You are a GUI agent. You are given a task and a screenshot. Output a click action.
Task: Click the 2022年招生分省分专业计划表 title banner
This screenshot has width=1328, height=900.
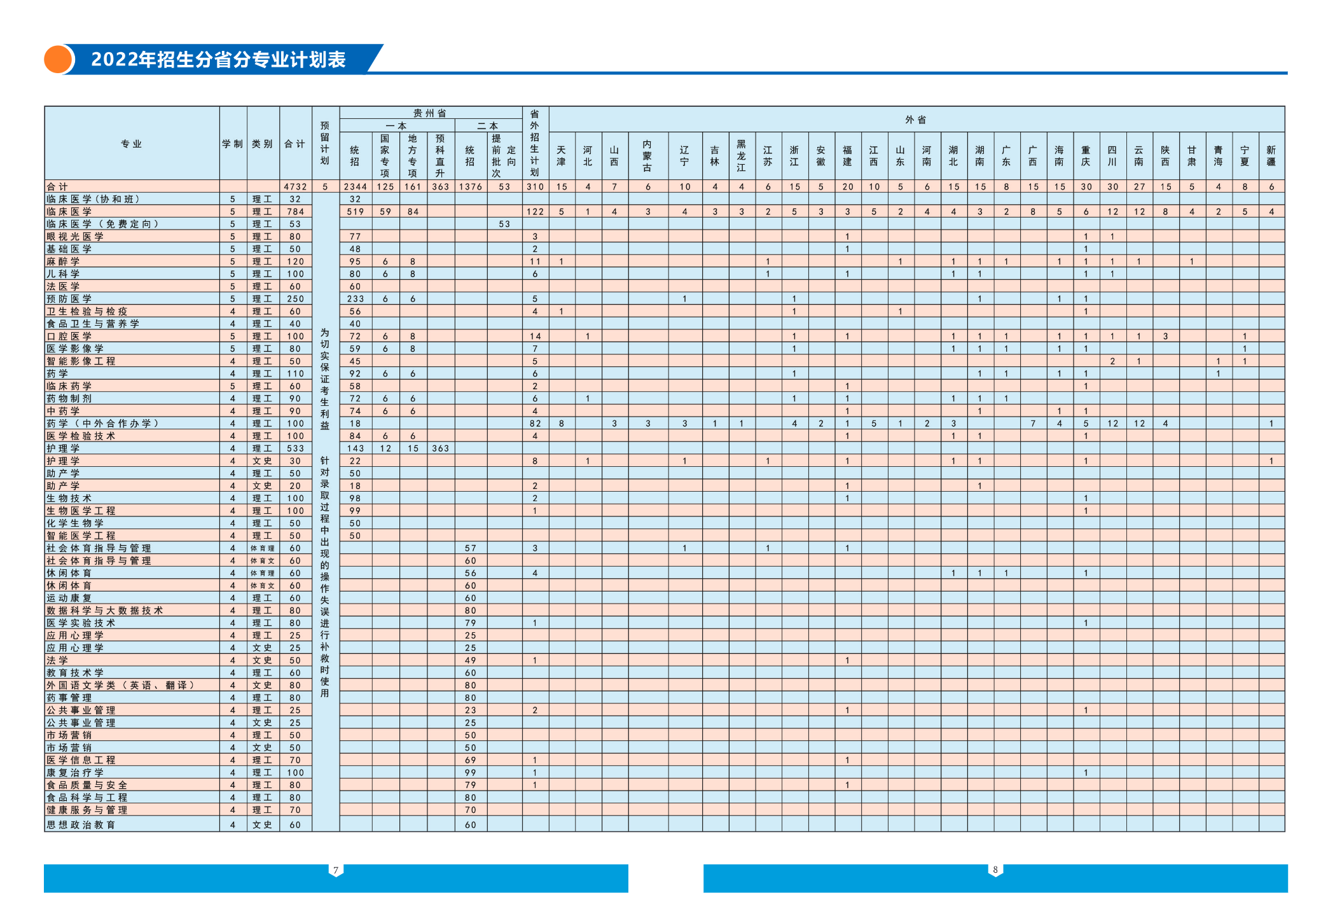click(218, 60)
